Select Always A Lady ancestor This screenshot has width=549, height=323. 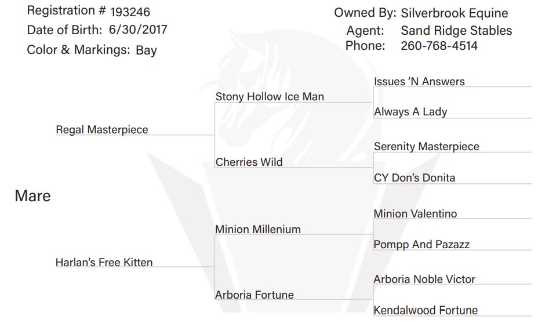[x=410, y=112]
